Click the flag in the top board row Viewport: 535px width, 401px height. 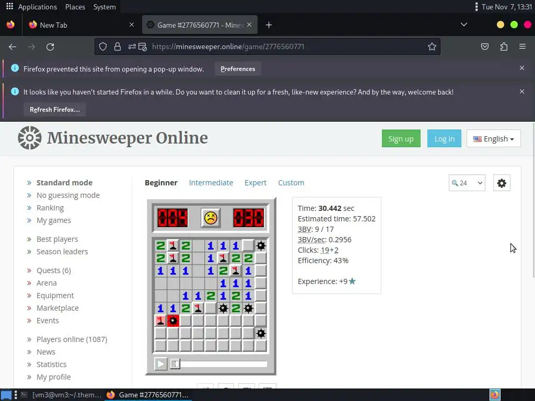pos(173,245)
